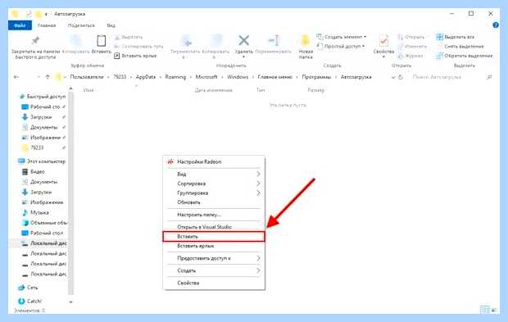Open pinned Изображения under Быстрый доступ
Image resolution: width=508 pixels, height=322 pixels.
(43, 138)
